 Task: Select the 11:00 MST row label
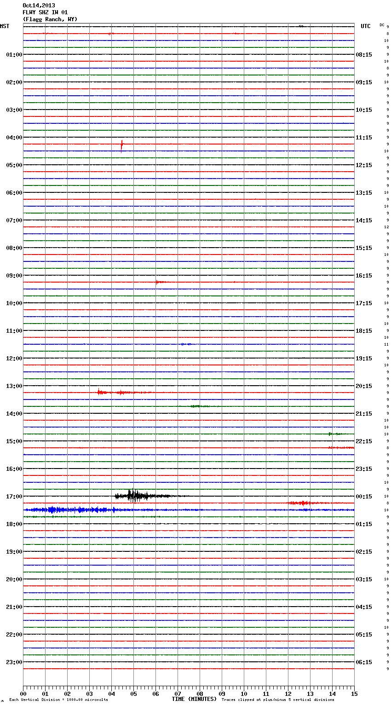pyautogui.click(x=14, y=331)
